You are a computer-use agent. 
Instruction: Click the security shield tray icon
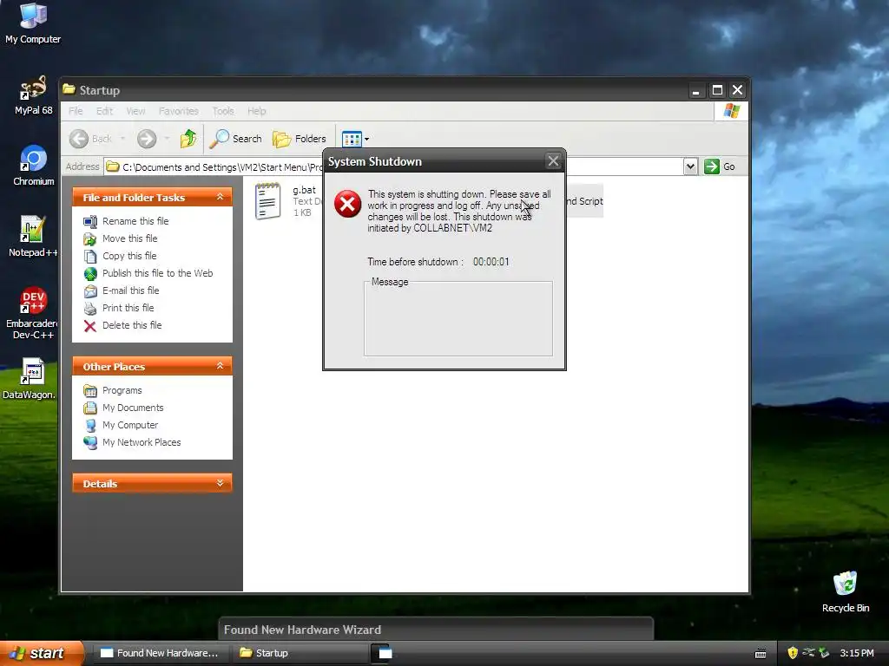click(792, 653)
